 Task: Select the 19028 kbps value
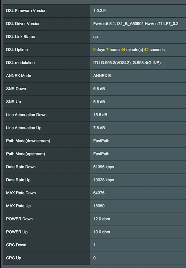(104, 180)
